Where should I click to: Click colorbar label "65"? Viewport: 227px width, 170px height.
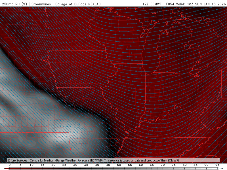pyautogui.click(x=152, y=165)
